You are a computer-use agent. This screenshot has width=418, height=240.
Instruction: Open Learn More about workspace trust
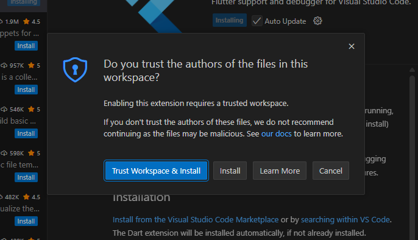pos(280,171)
